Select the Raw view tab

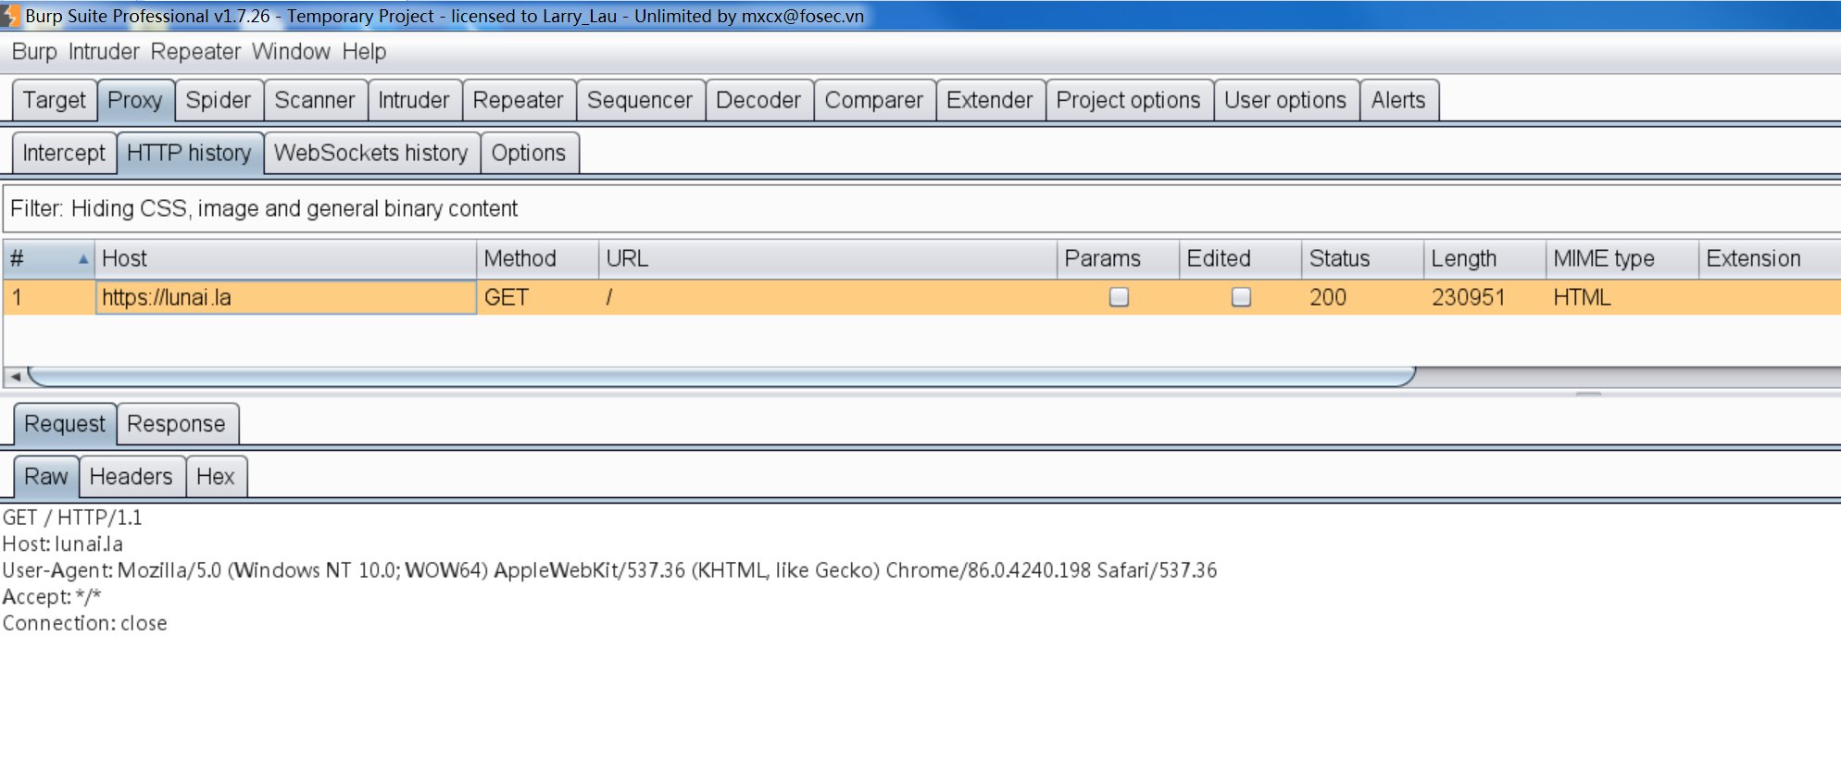point(46,477)
